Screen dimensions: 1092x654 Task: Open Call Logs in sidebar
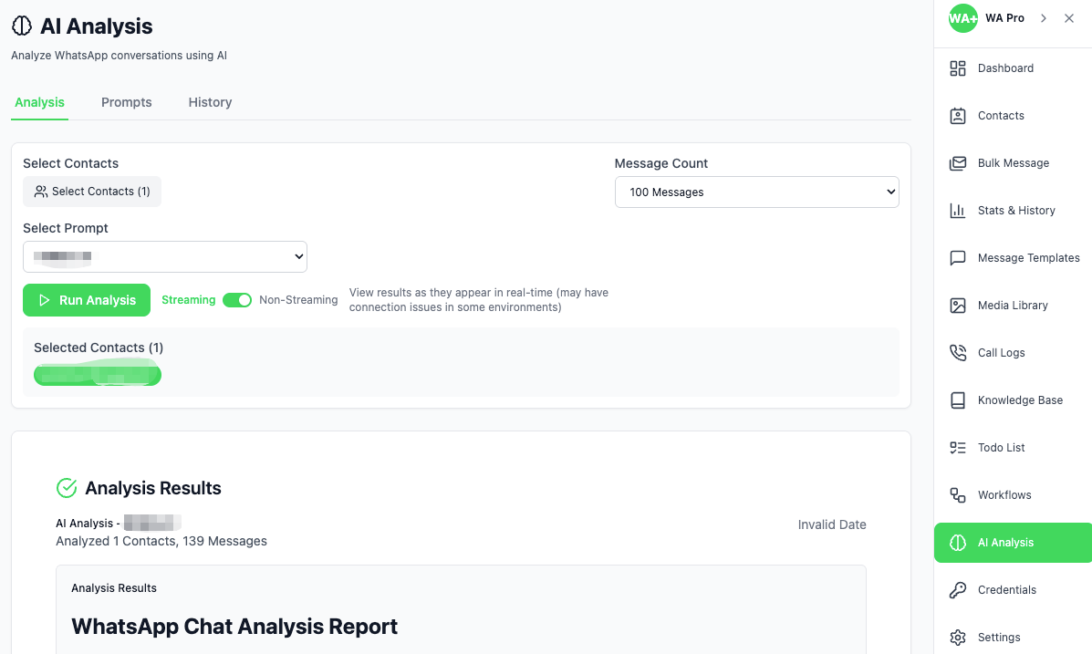pyautogui.click(x=1013, y=352)
